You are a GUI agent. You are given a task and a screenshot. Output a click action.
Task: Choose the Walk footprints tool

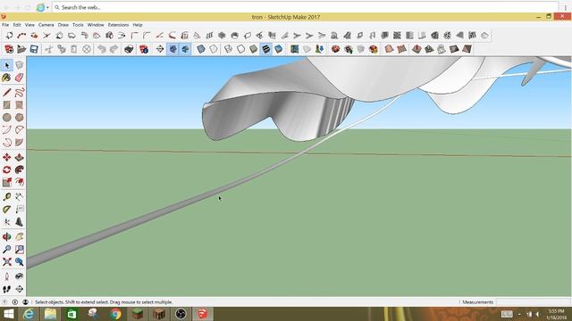pyautogui.click(x=7, y=289)
